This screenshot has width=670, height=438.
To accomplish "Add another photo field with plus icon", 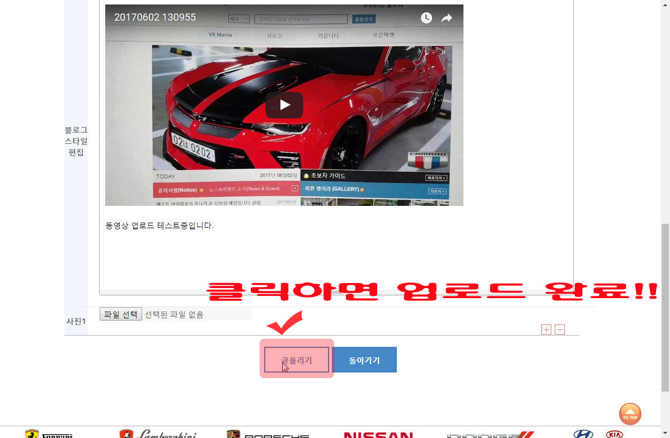I will 546,329.
